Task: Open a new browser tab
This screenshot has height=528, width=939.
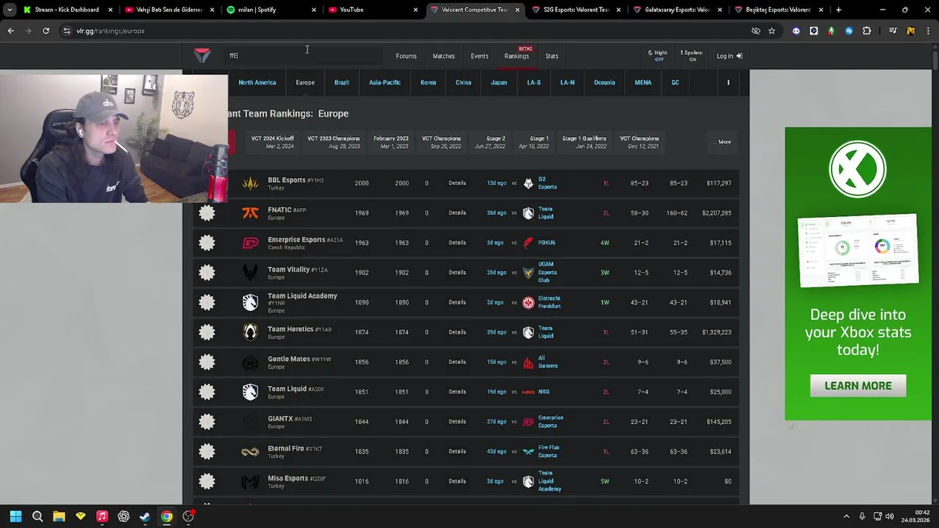Action: 838,10
